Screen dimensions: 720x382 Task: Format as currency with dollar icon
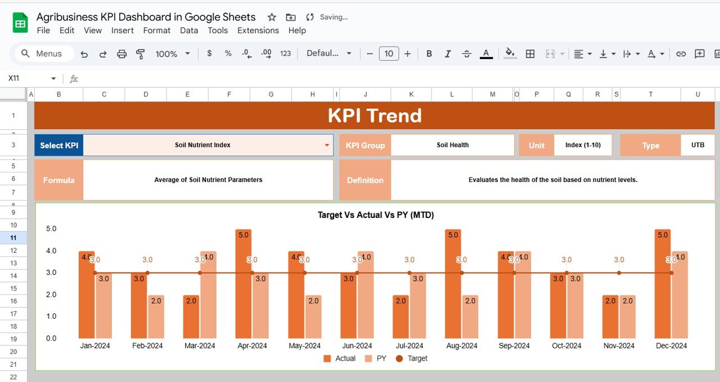[210, 53]
